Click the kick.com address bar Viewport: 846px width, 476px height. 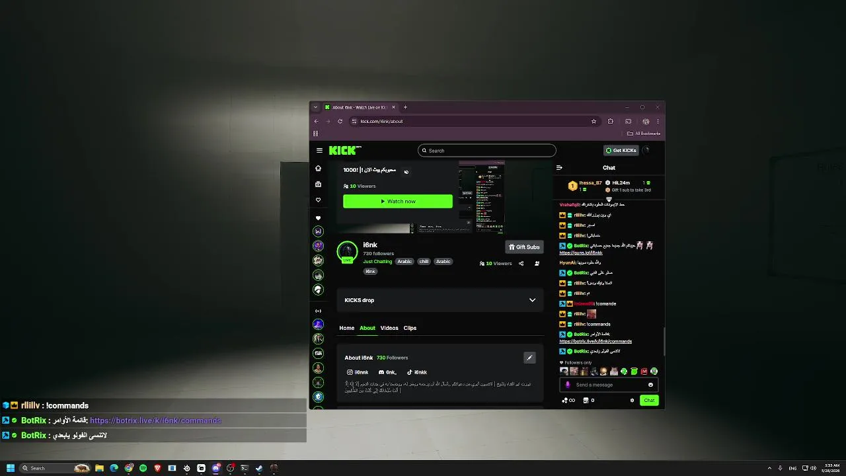coord(473,121)
